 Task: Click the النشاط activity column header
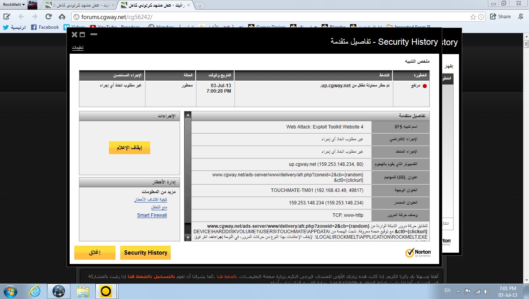click(x=314, y=75)
